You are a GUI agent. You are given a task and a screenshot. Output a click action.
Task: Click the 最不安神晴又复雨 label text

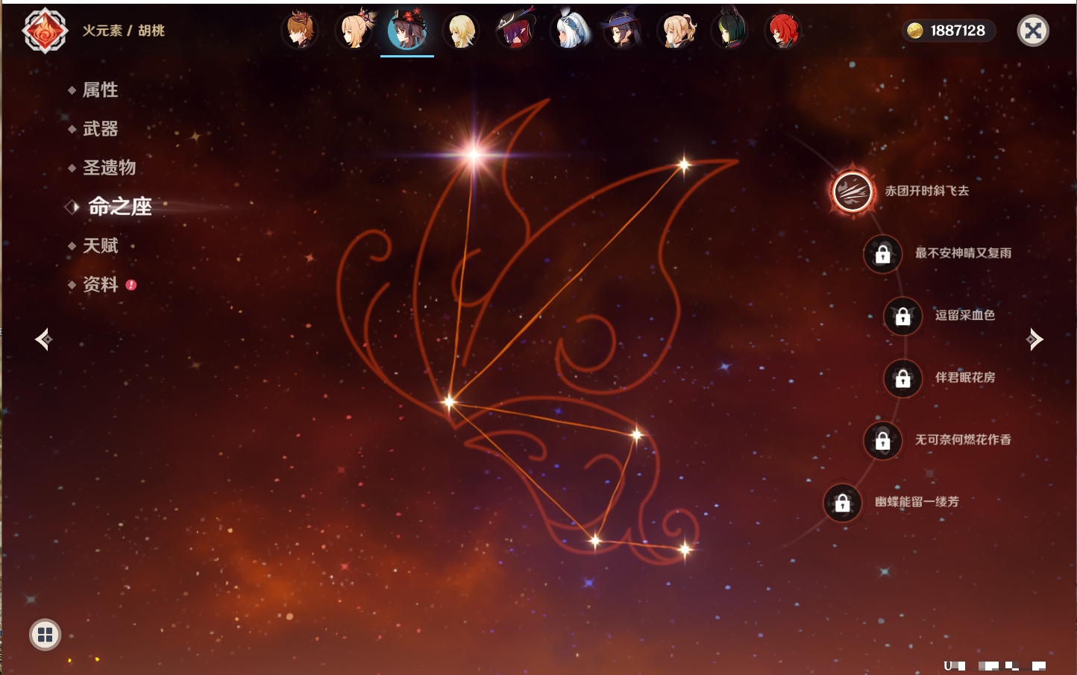tap(963, 253)
